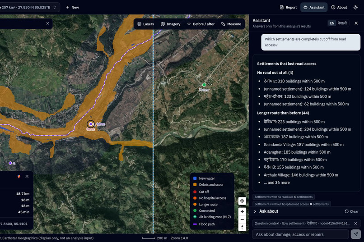The width and height of the screenshot is (364, 242).
Task: Open the Layers menu
Action: coord(145,24)
